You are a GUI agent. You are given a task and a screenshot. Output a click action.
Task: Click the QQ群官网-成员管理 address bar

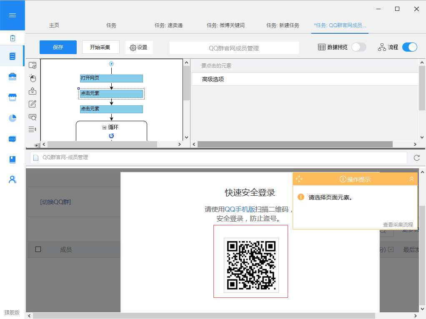(218, 158)
